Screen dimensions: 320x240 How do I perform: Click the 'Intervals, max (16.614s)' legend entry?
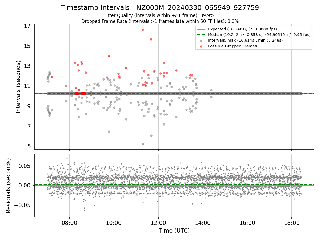(x=245, y=40)
